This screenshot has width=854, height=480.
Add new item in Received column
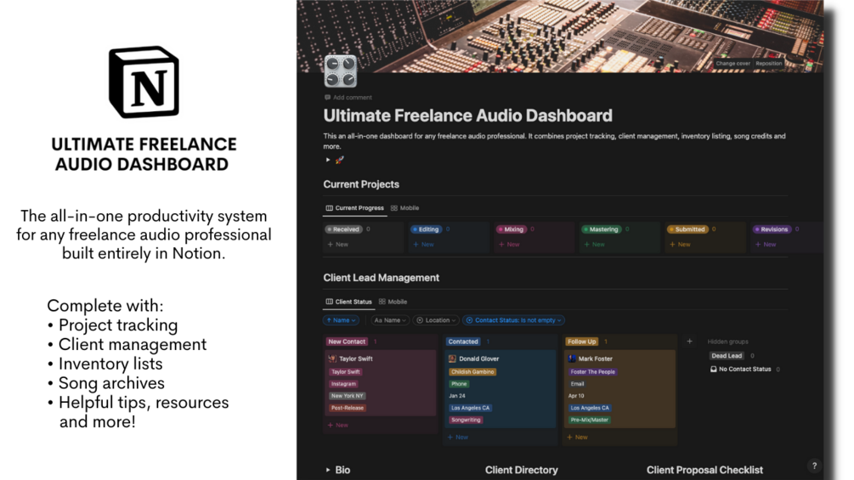coord(337,245)
